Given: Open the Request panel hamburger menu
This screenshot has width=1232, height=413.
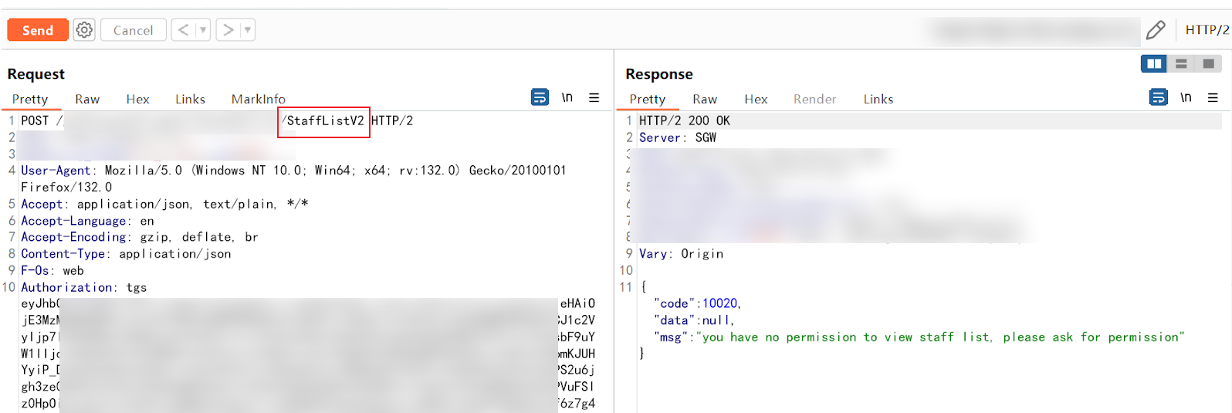Looking at the screenshot, I should point(594,97).
